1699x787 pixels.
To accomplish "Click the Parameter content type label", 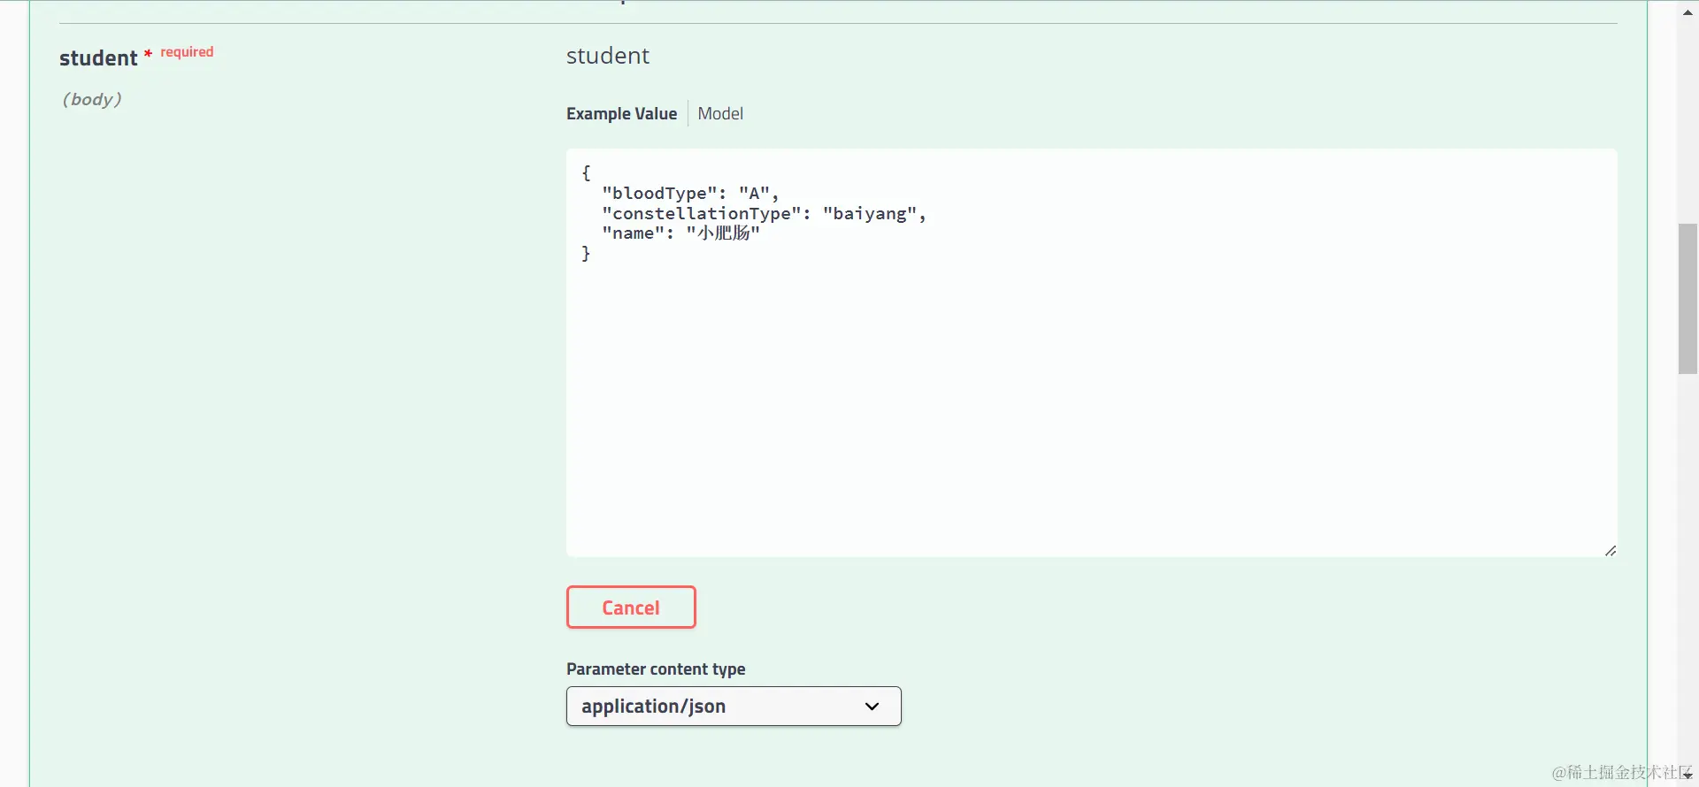I will click(x=656, y=669).
